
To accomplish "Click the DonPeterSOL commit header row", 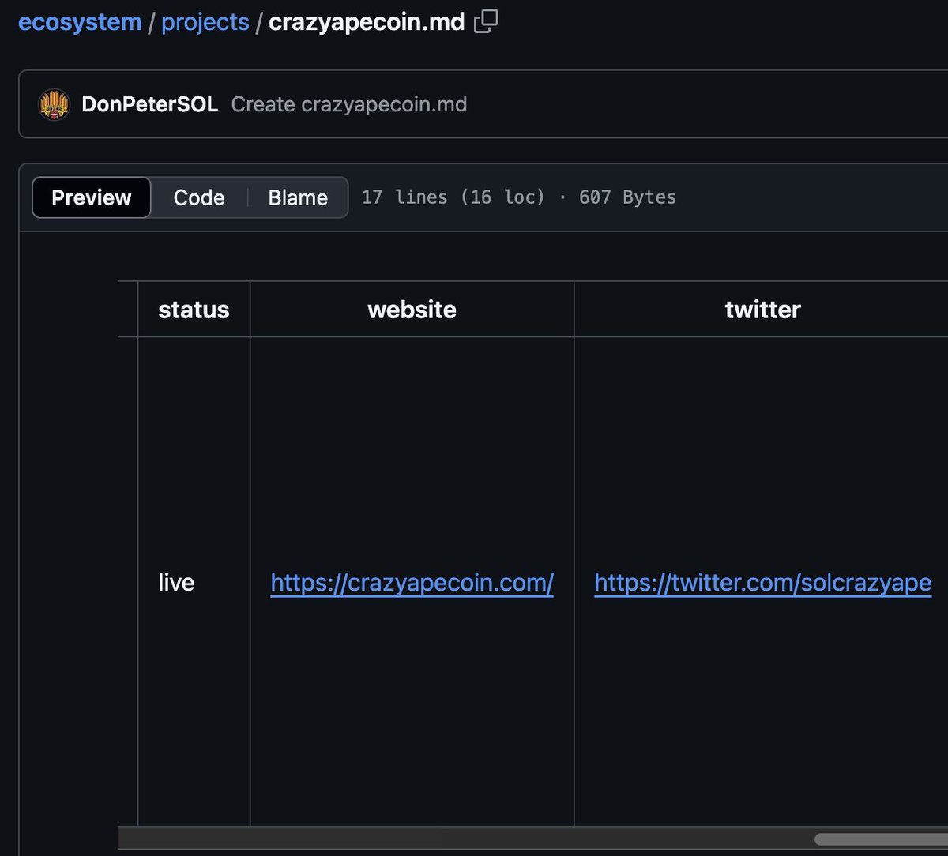I will 474,103.
